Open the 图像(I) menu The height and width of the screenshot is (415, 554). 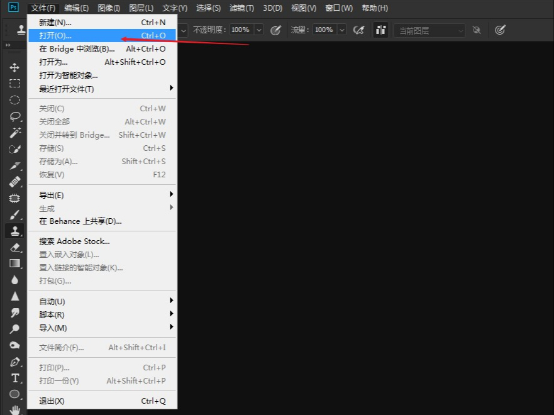(109, 8)
